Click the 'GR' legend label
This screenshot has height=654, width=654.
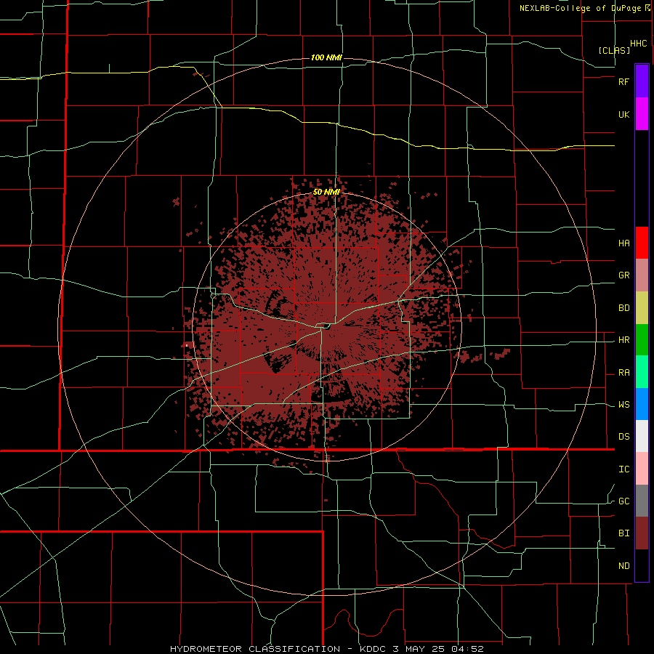pos(623,275)
